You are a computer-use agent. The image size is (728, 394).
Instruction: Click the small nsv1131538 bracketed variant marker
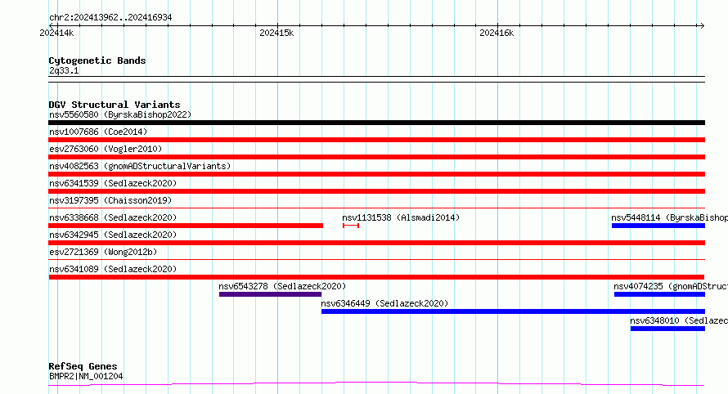click(351, 226)
